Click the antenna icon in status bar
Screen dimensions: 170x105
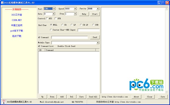(x=4, y=102)
